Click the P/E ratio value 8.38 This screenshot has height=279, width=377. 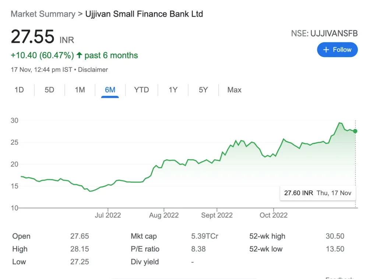(198, 249)
